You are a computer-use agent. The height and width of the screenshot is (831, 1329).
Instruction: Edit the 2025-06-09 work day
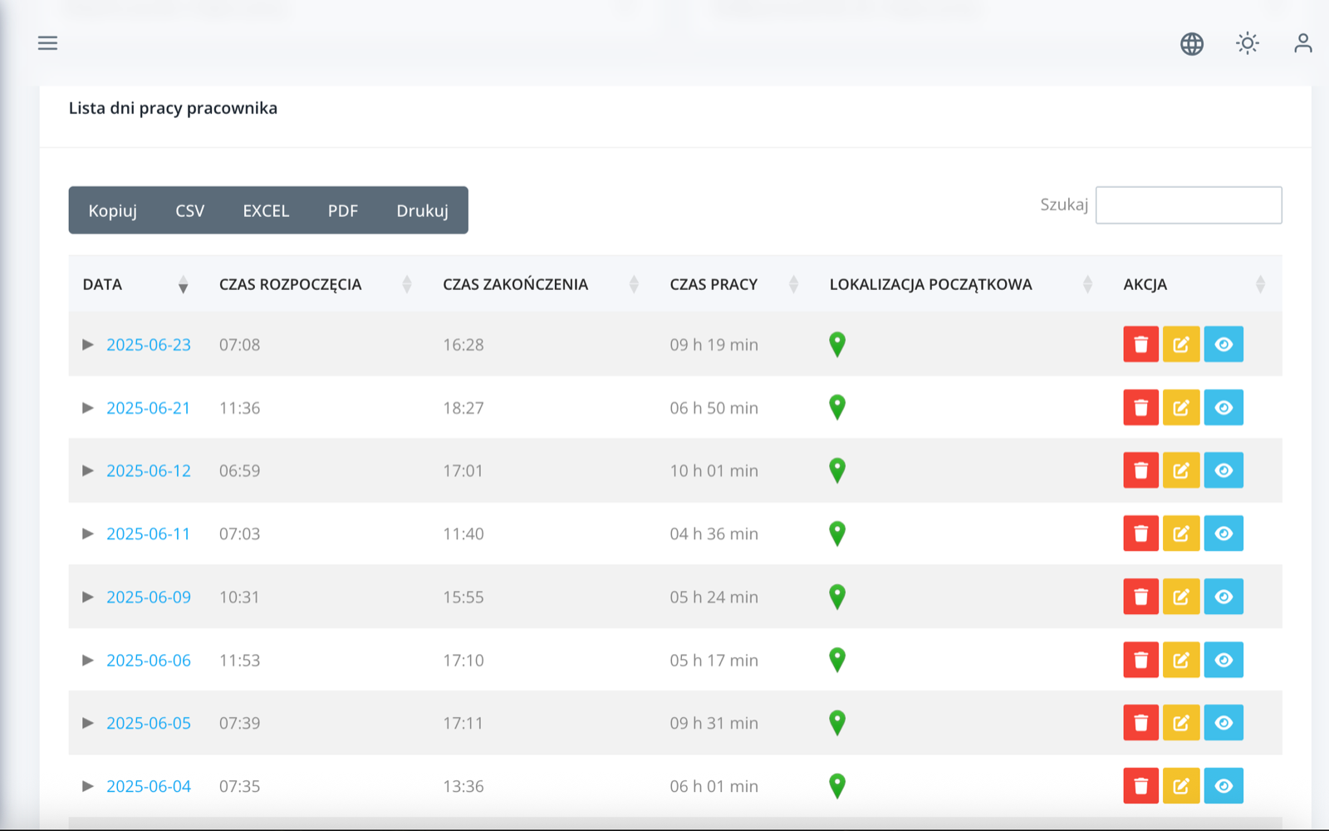[x=1181, y=597]
